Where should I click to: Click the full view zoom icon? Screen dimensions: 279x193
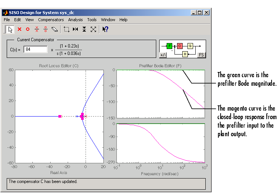click(93, 29)
